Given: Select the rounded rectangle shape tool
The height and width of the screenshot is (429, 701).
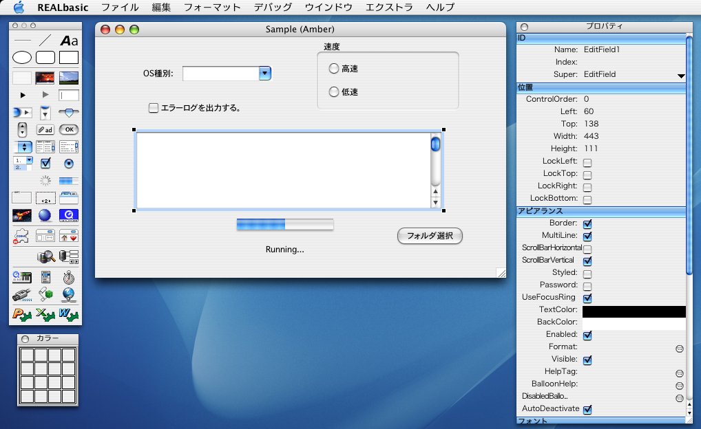Looking at the screenshot, I should pyautogui.click(x=45, y=58).
